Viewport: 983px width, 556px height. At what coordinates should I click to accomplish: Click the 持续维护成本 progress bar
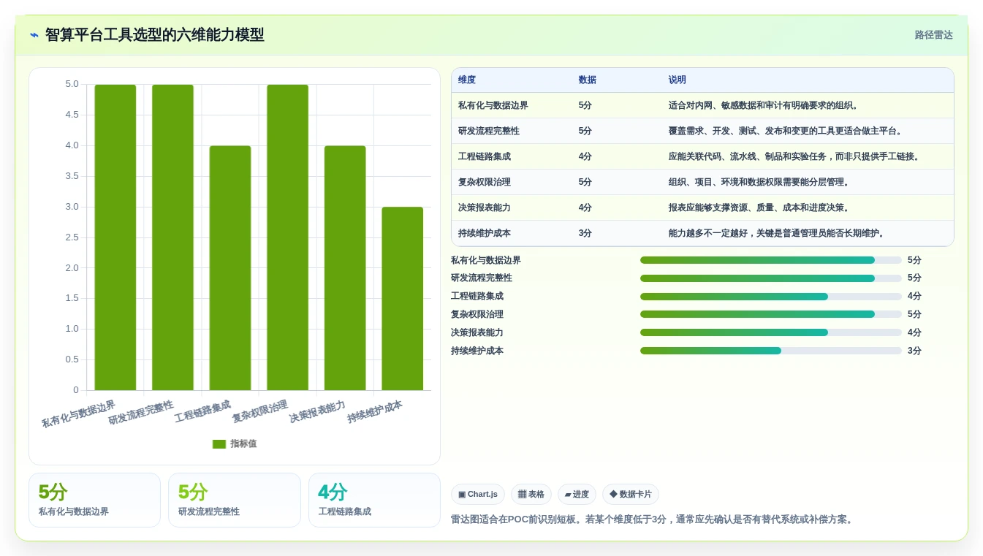coord(771,351)
